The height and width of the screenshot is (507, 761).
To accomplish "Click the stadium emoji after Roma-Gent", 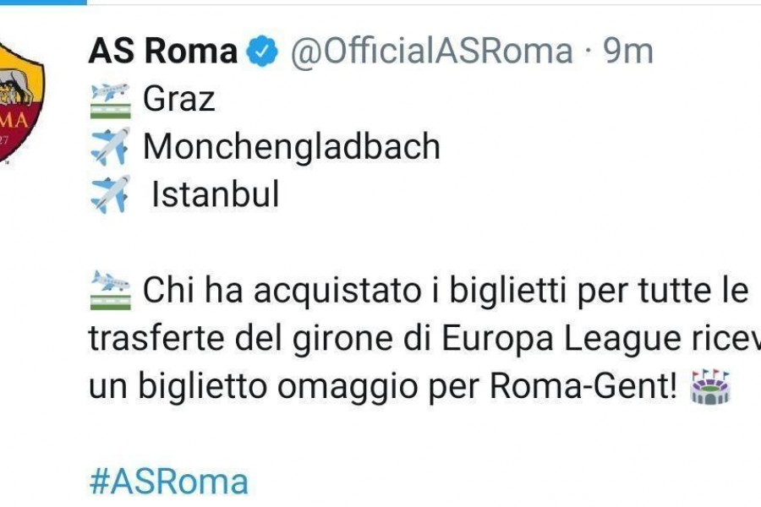I will pyautogui.click(x=710, y=387).
